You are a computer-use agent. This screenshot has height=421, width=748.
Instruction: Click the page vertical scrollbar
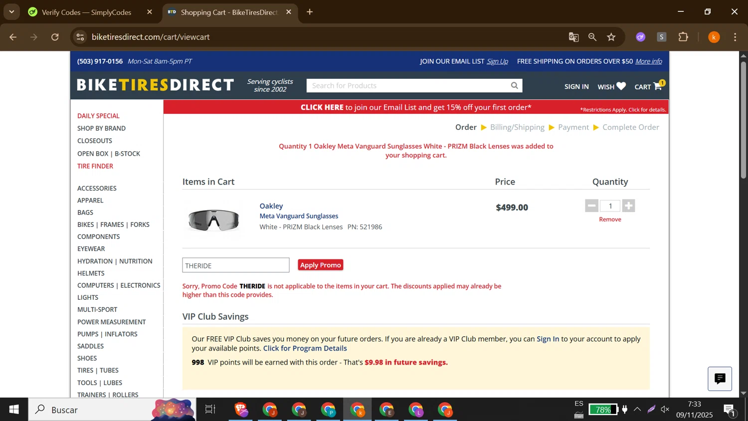click(x=743, y=120)
